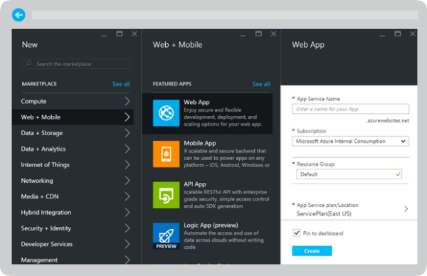Open the green API App icon
The height and width of the screenshot is (276, 427).
pos(166,195)
